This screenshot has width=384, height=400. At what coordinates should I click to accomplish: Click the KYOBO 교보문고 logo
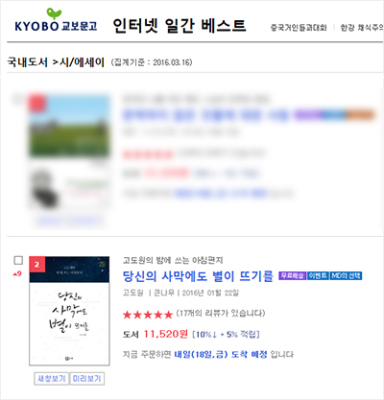(56, 20)
